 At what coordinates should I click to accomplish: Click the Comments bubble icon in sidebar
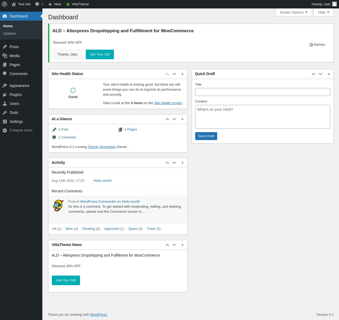[5, 74]
